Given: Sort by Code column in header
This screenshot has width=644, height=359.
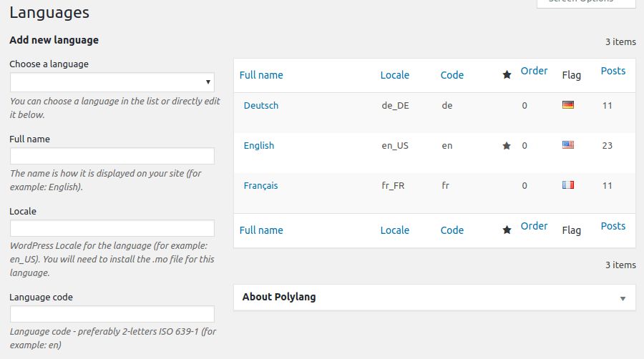Looking at the screenshot, I should tap(452, 75).
